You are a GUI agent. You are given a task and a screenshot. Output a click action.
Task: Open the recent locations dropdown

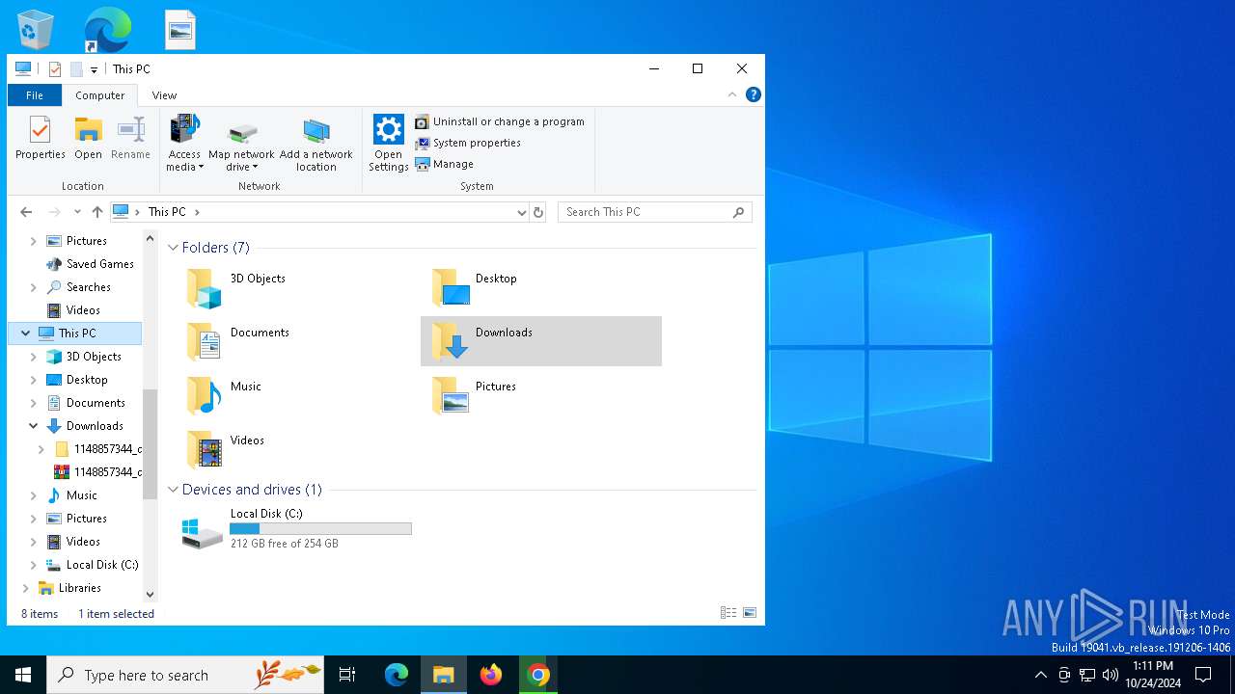77,212
